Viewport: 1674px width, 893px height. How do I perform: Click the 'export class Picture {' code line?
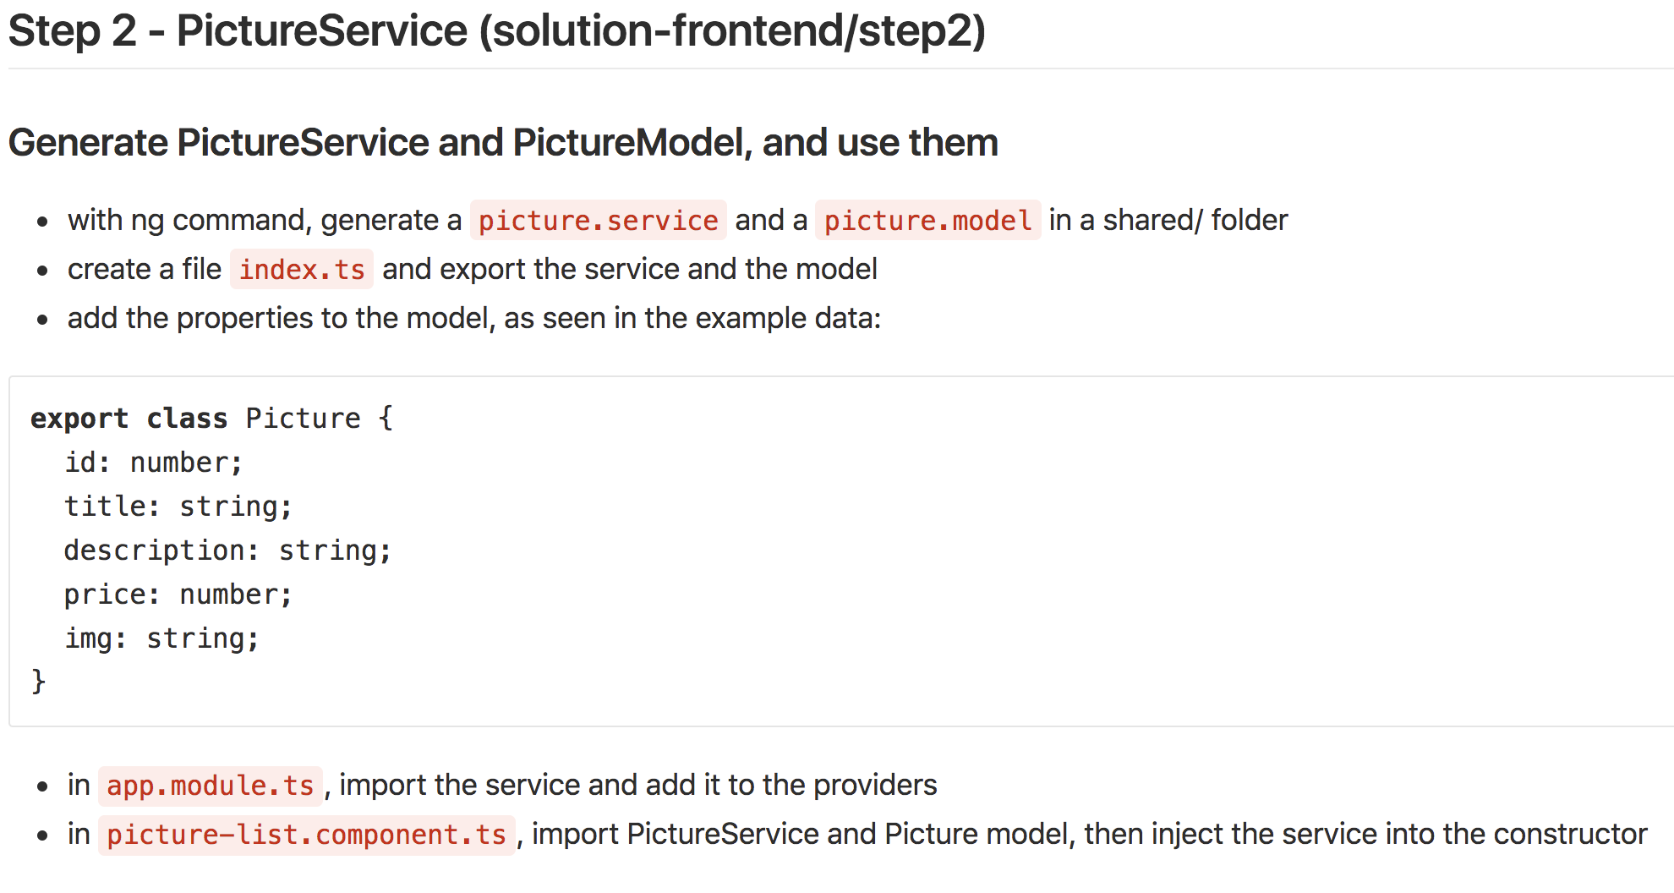click(x=211, y=419)
